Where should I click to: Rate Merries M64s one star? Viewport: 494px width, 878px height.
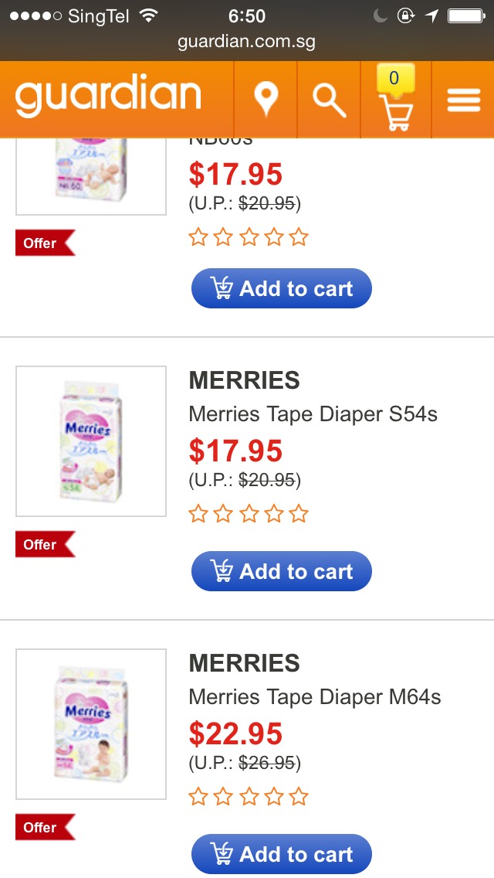click(198, 797)
